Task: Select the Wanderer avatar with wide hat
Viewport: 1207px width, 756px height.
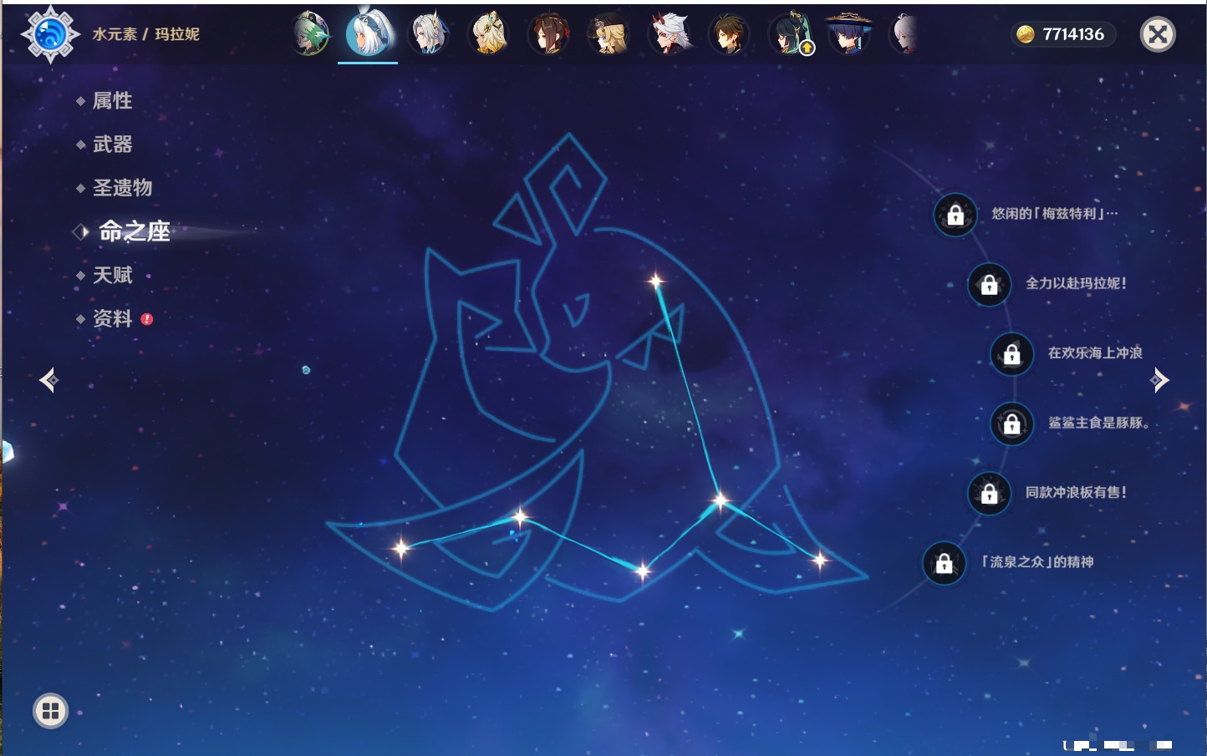Action: point(849,34)
